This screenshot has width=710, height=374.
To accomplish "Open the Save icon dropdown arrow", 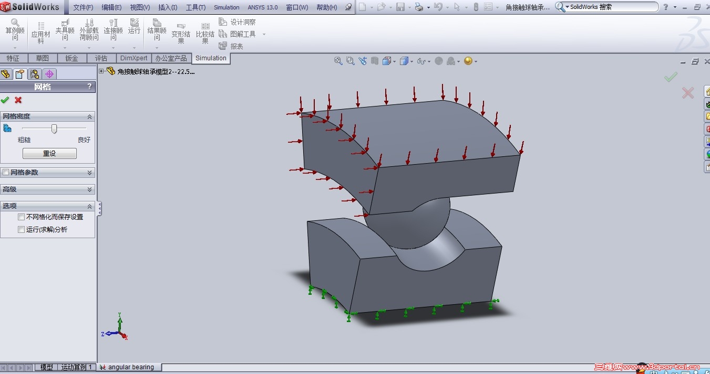I will click(408, 7).
